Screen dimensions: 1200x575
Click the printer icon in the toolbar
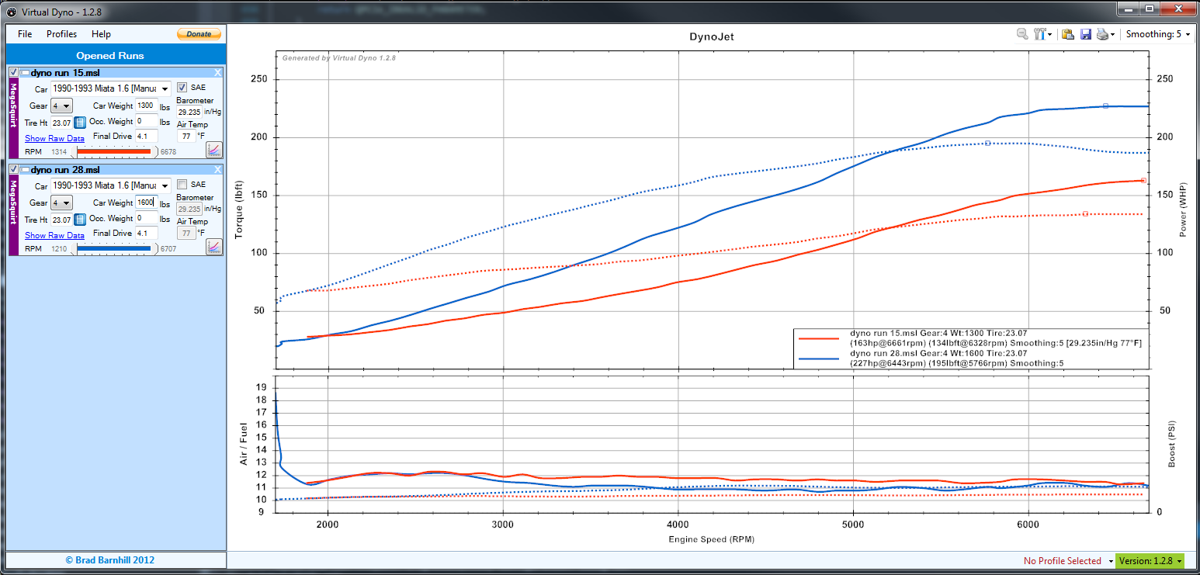tap(1102, 34)
